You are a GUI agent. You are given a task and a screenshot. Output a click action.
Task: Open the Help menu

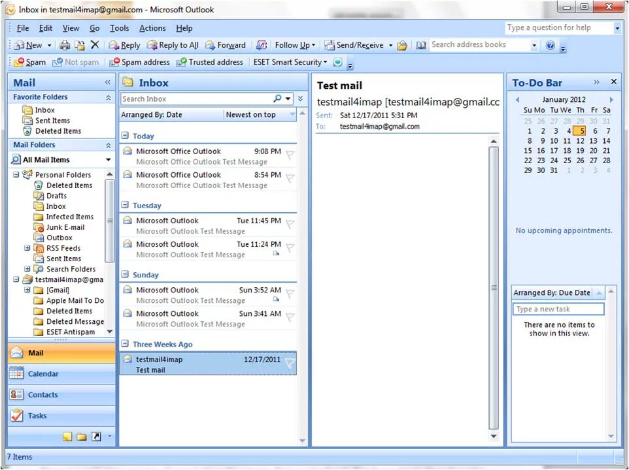click(x=184, y=28)
